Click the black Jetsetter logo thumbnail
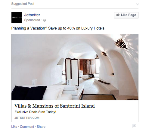Image resolution: width=155 pixels, height=132 pixels. point(17,17)
